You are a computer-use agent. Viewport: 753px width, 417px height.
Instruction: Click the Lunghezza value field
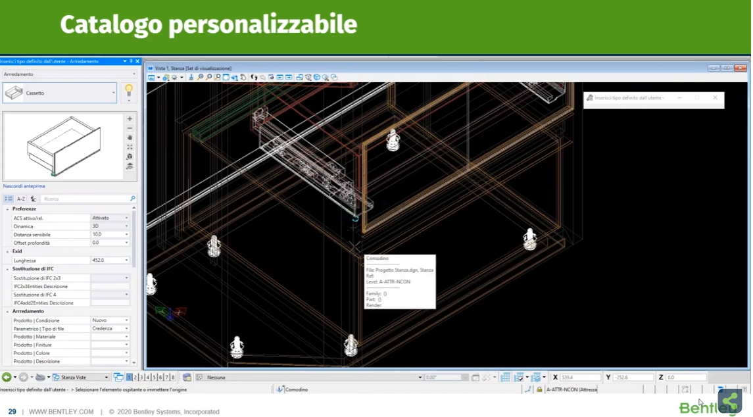click(107, 260)
